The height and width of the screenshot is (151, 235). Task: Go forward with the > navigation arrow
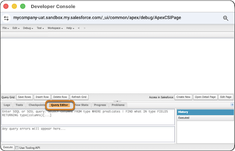tap(85, 28)
